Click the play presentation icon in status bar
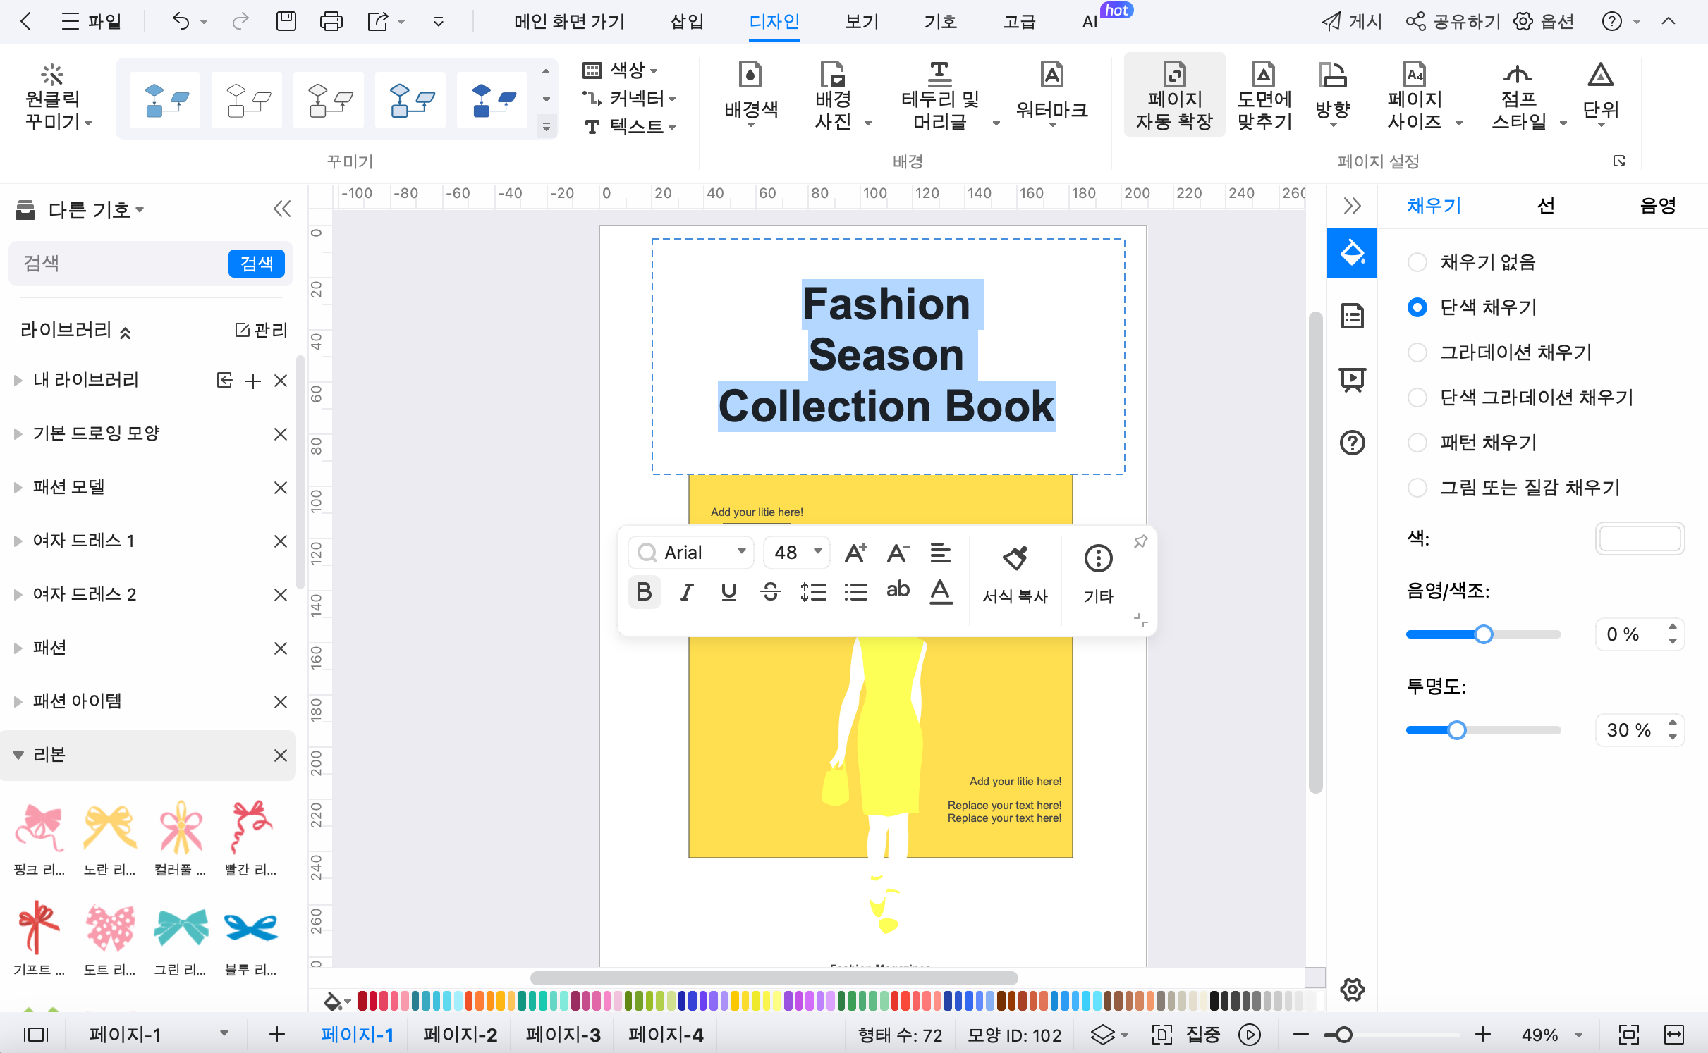The image size is (1708, 1053). 1250,1035
